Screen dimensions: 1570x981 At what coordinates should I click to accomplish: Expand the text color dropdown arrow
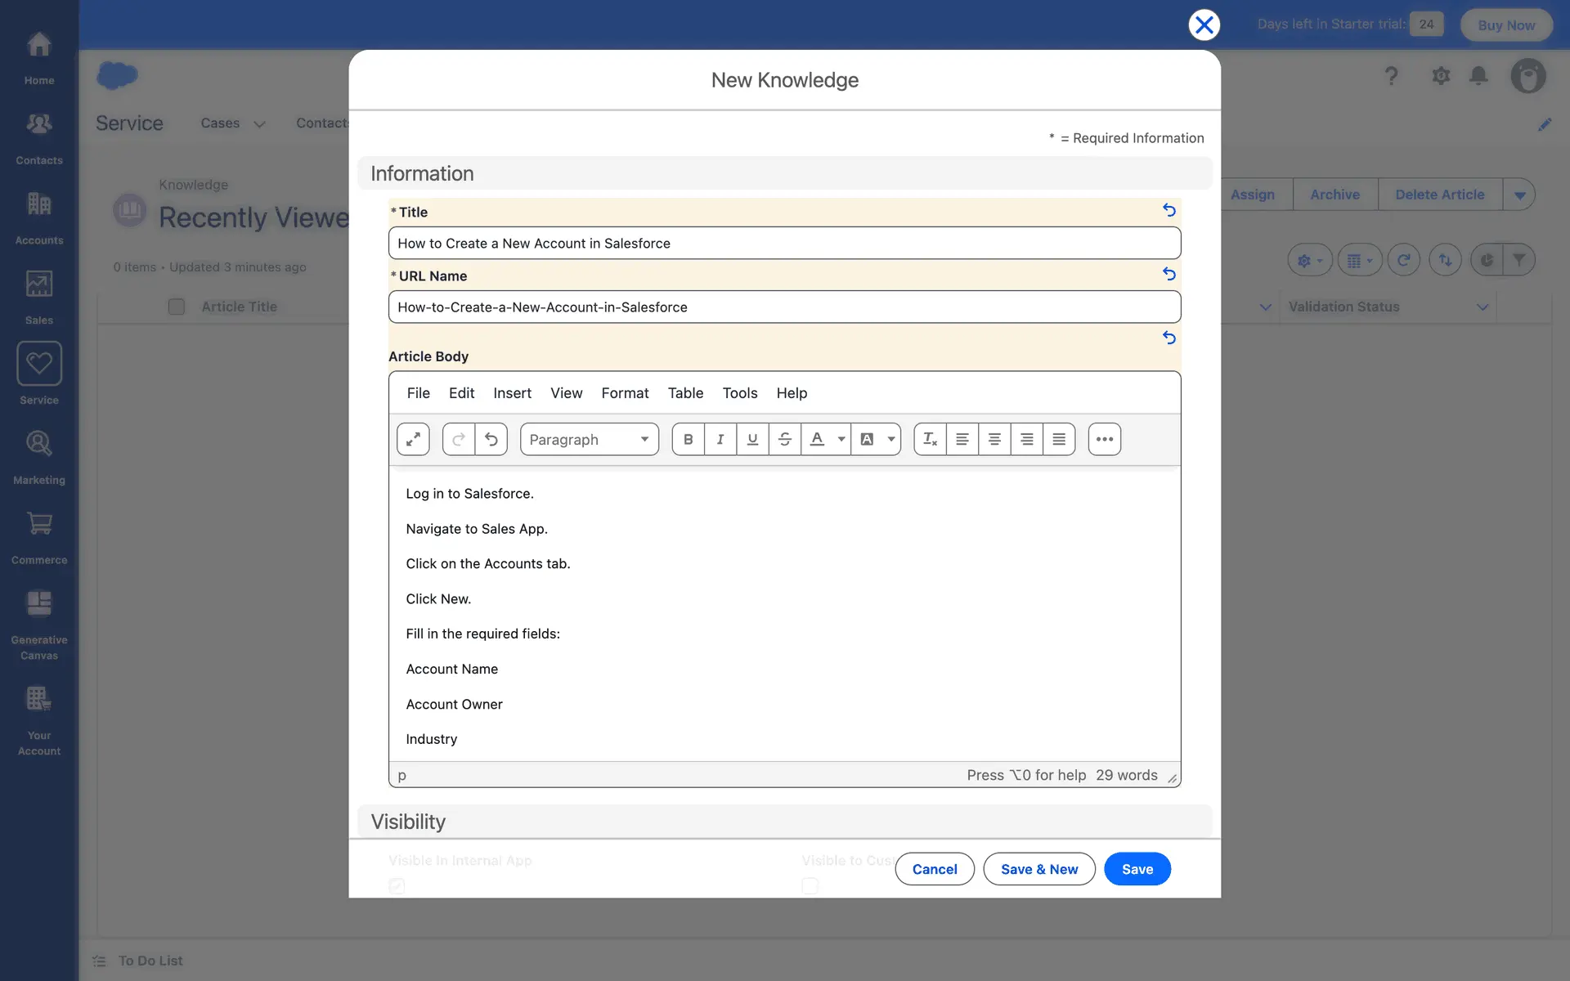coord(841,439)
